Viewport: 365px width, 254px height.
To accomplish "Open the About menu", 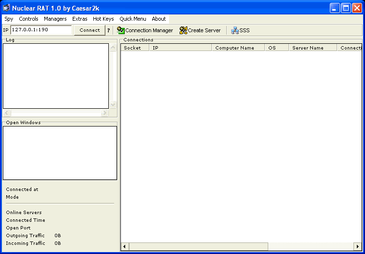I will coord(158,19).
